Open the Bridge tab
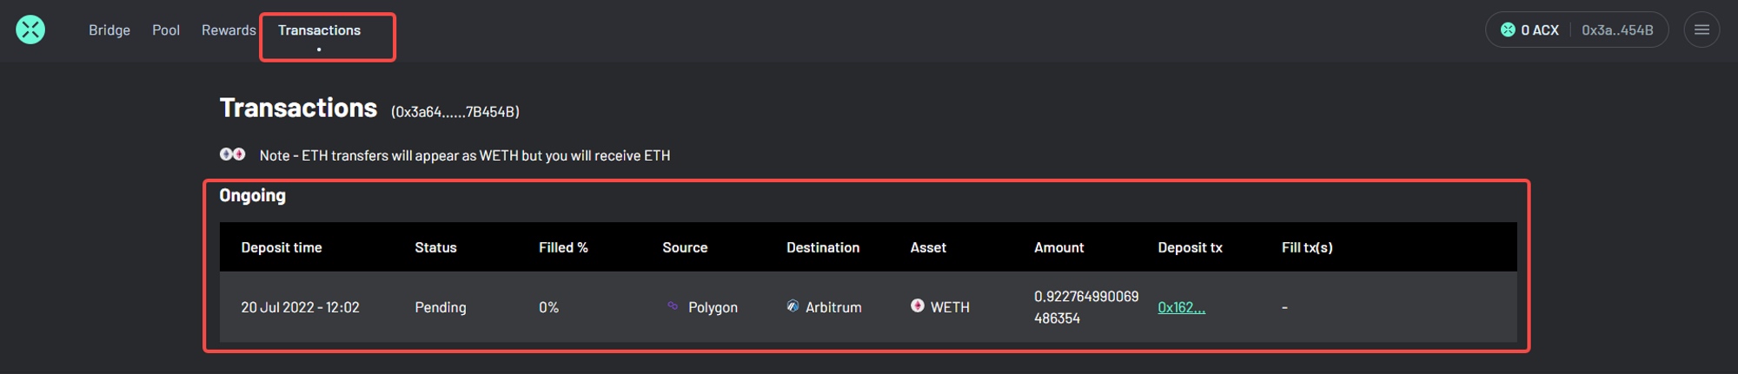1738x374 pixels. pos(109,30)
